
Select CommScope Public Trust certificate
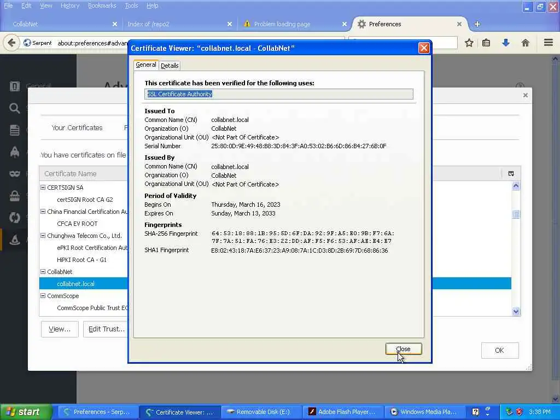(x=92, y=308)
